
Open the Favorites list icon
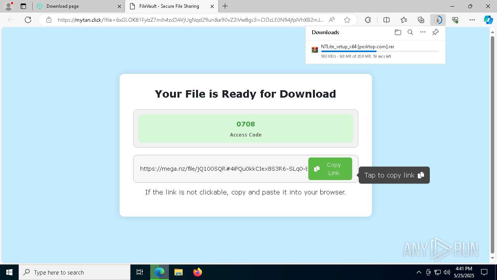coord(404,20)
